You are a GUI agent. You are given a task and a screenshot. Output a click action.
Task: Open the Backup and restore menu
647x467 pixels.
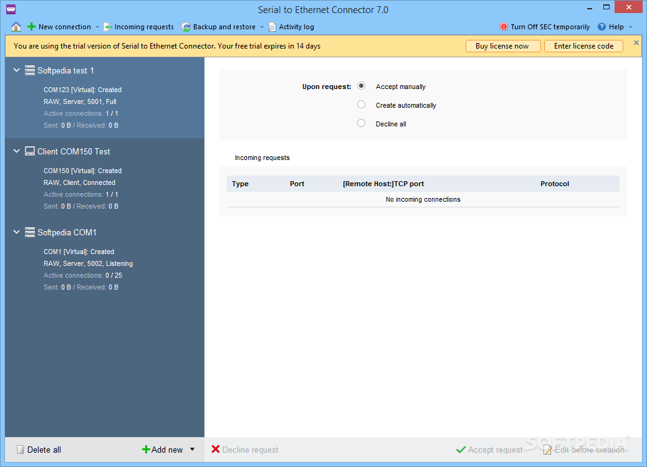tap(224, 27)
